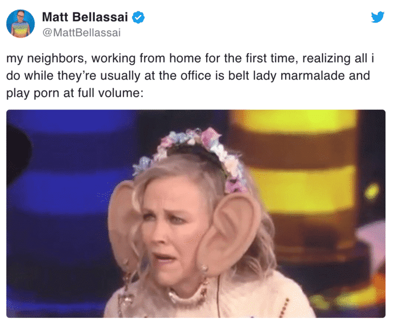395x325 pixels.
Task: Click the tweet text beginning "my neighbors"
Action: (190, 75)
